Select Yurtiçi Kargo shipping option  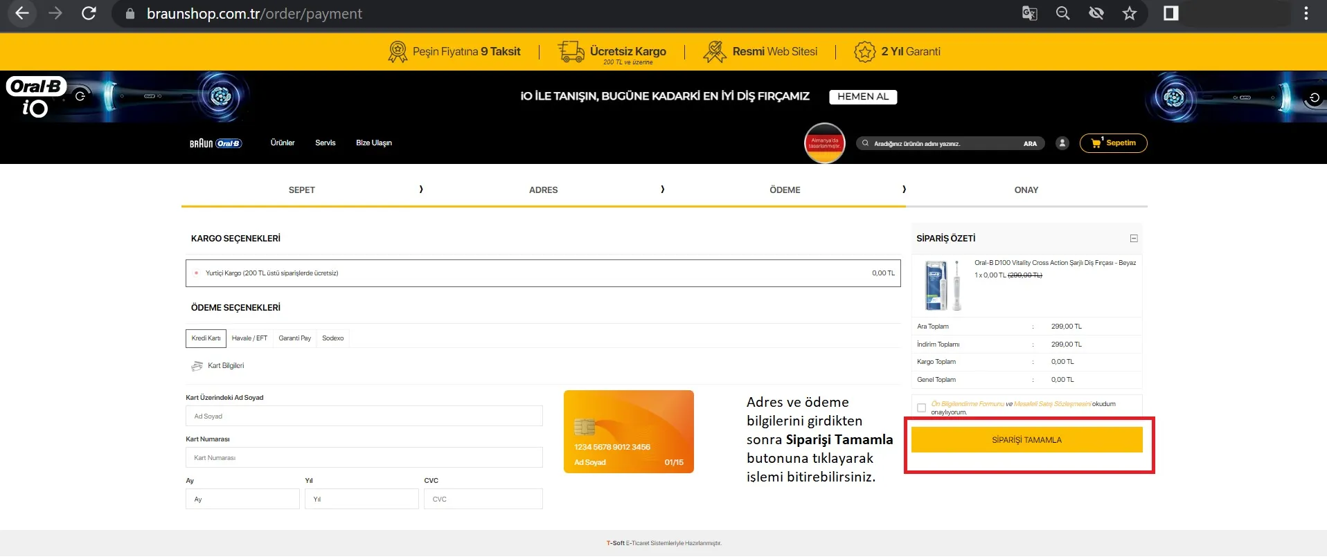[197, 273]
